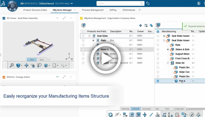Select the Tools tab in 3D Viewer

[x=41, y=60]
